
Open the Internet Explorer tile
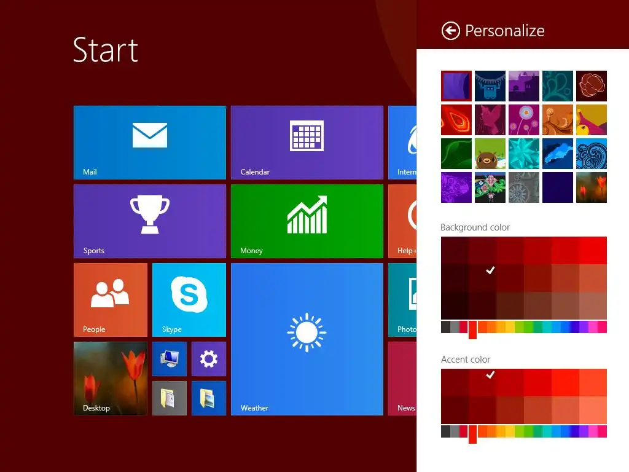(402, 143)
